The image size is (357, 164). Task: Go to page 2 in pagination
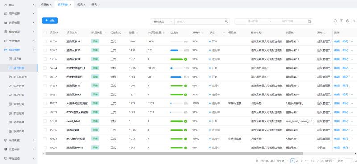pyautogui.click(x=297, y=160)
